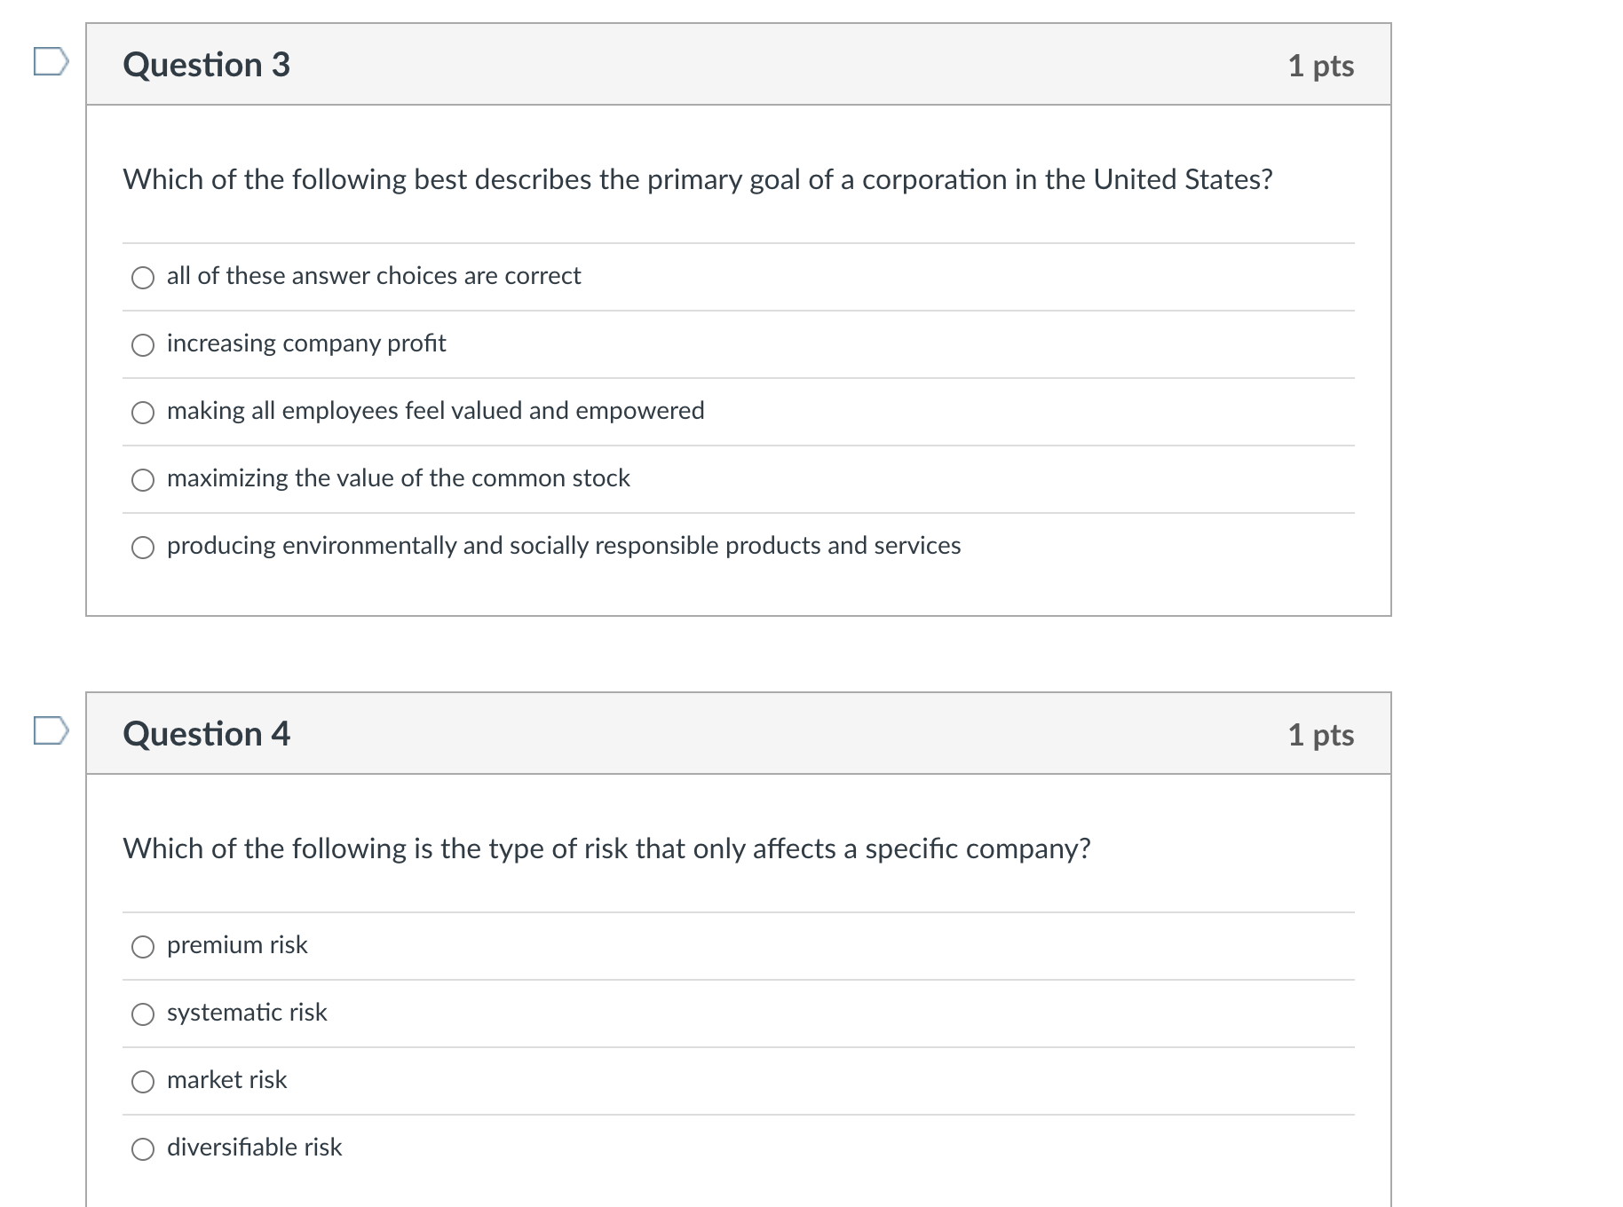Click the bookmark marker left of Question 3
The image size is (1623, 1207).
tap(51, 60)
